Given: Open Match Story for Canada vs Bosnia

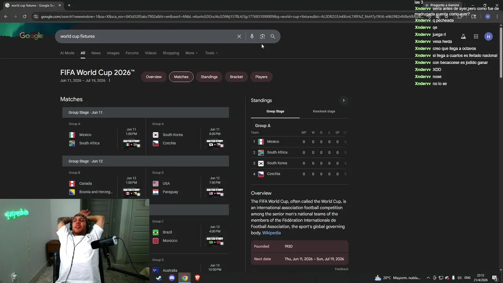Looking at the screenshot, I should [x=132, y=192].
